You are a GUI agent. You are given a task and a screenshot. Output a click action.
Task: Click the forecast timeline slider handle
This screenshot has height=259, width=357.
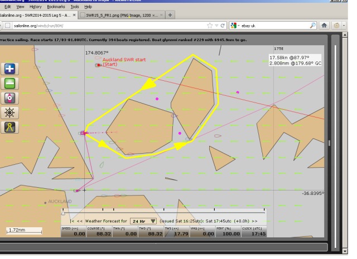point(63,213)
